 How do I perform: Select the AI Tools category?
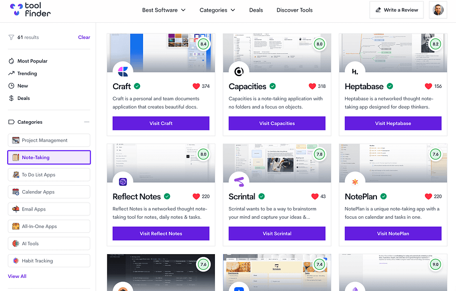coord(49,243)
